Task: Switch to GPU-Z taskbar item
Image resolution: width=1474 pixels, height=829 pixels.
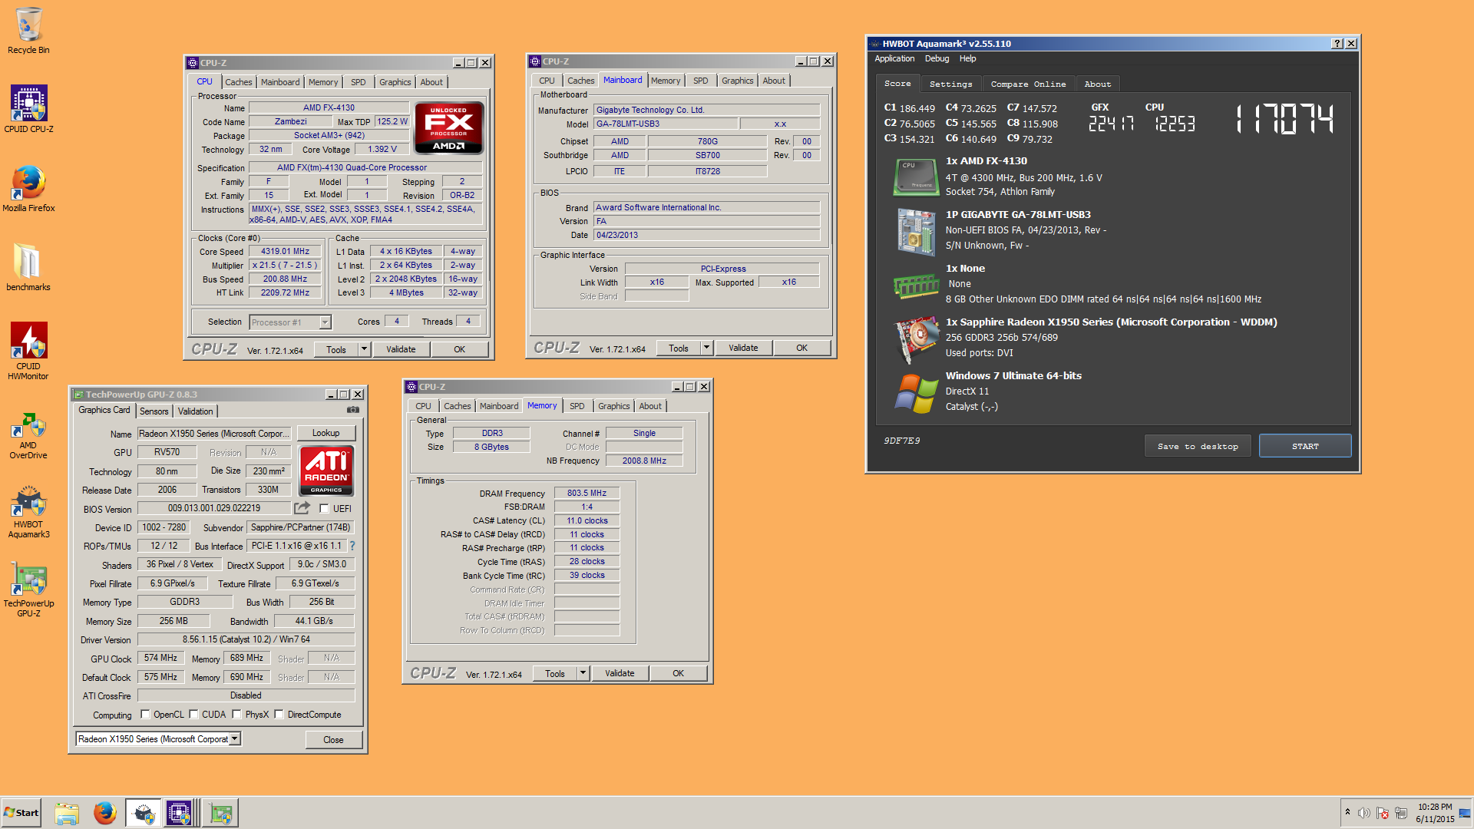Action: [x=221, y=813]
